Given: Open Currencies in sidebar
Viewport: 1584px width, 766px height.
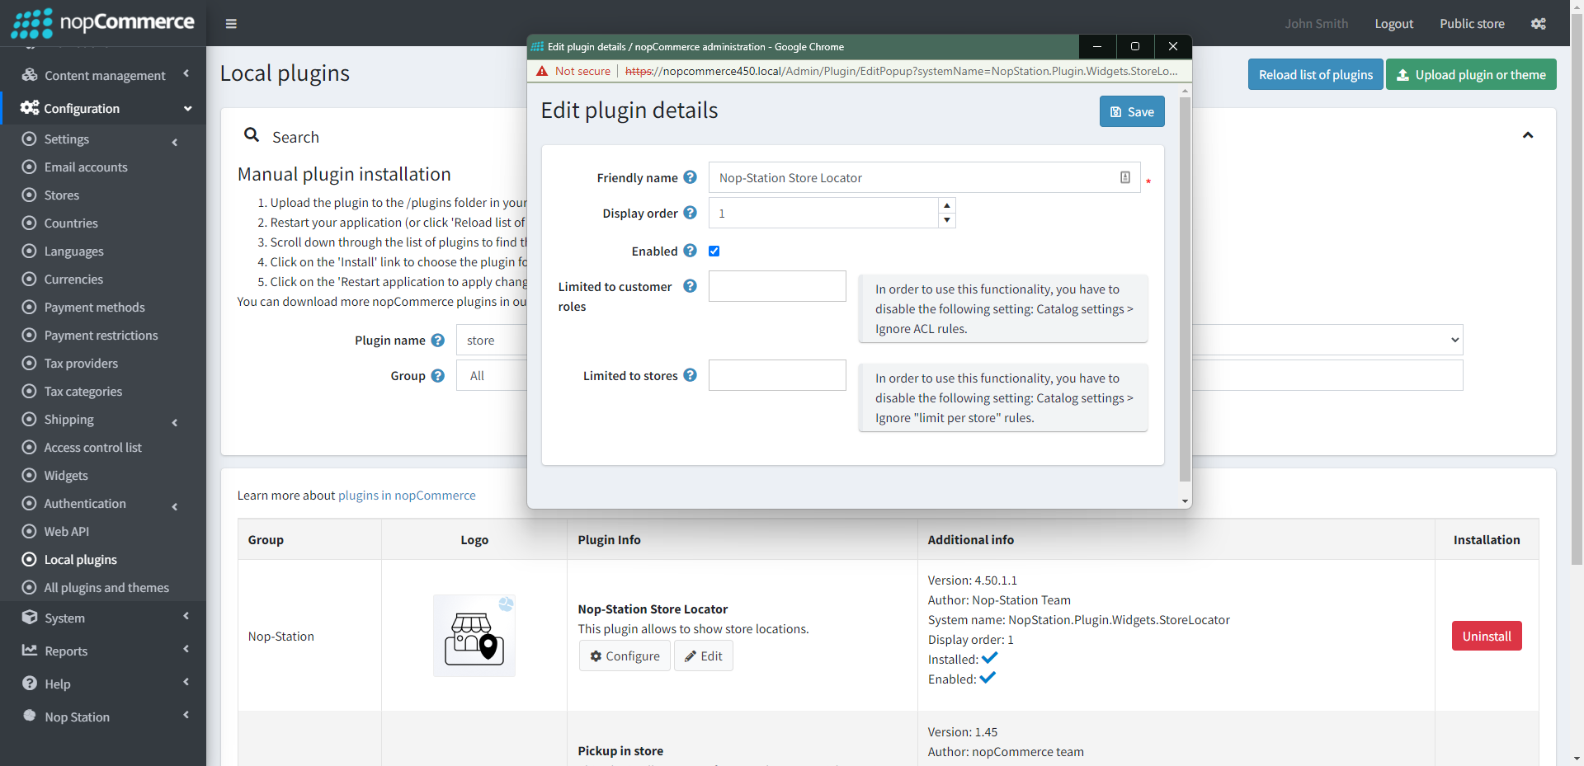Looking at the screenshot, I should pyautogui.click(x=73, y=280).
